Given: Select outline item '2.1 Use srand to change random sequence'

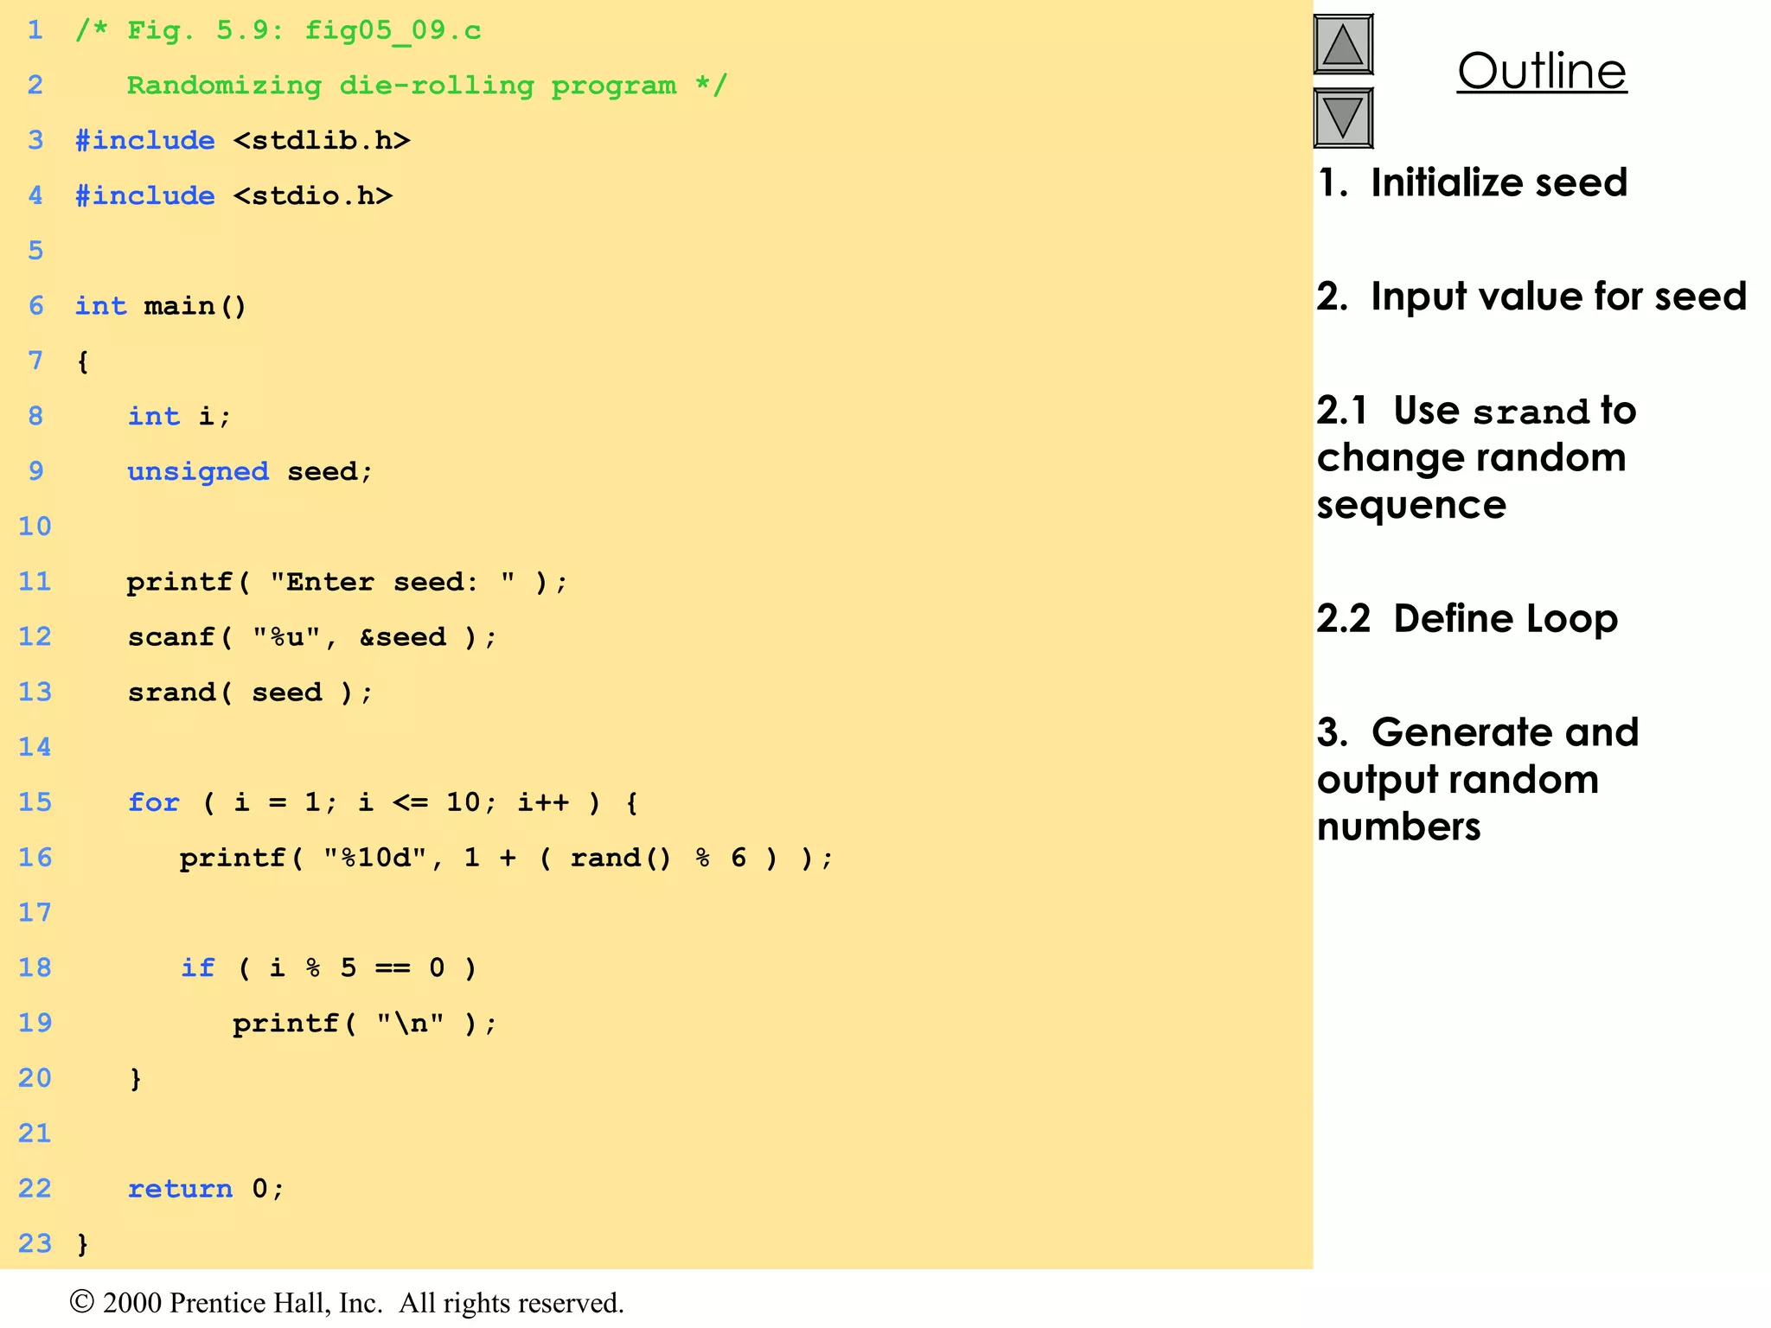Looking at the screenshot, I should click(x=1476, y=457).
